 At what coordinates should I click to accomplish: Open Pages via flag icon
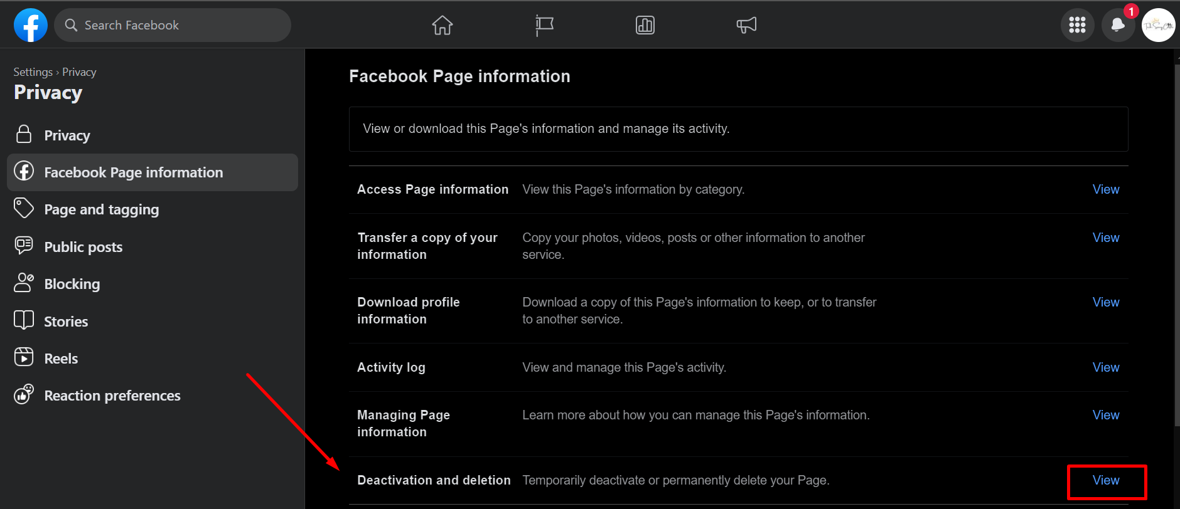(544, 25)
